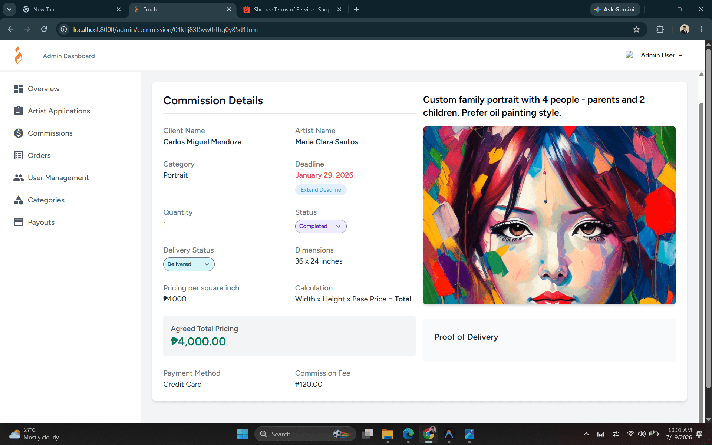Click the Extend Deadline button
Viewport: 712px width, 445px height.
coord(321,190)
